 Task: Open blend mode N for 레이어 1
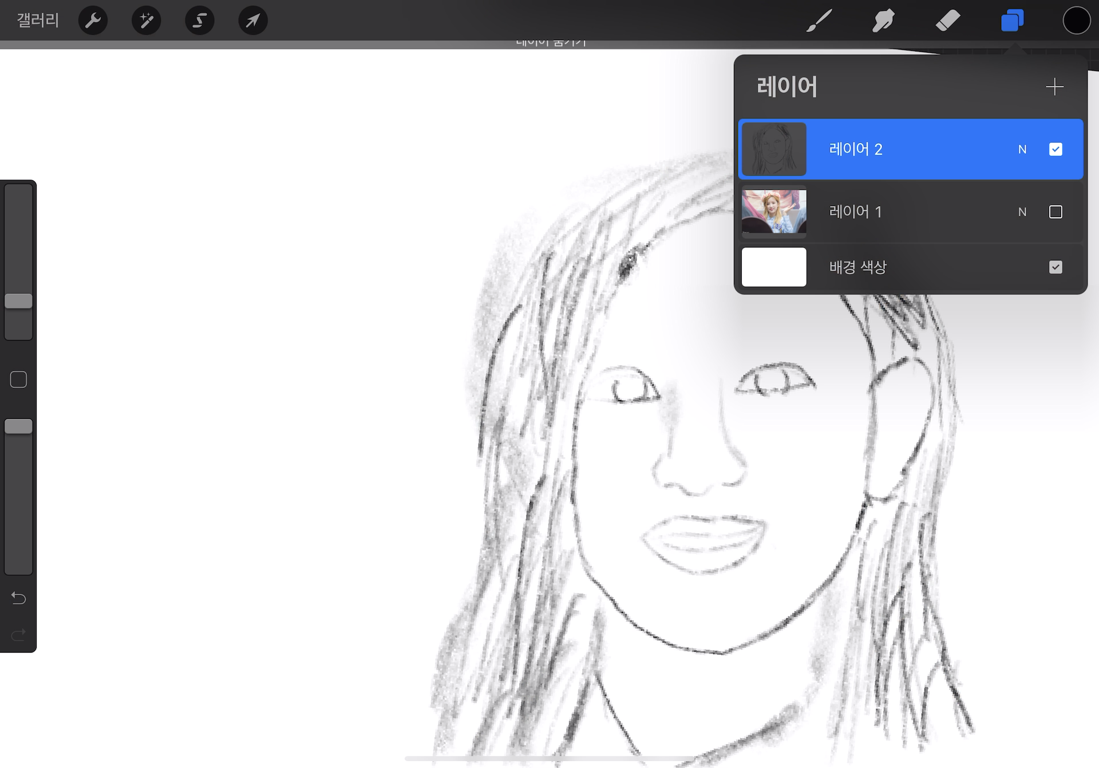1022,212
